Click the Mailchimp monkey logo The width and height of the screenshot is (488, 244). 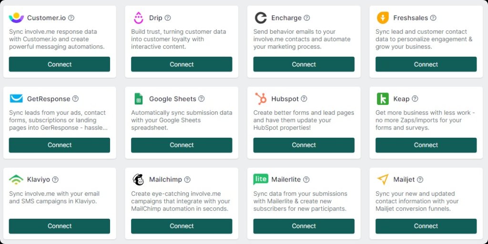(139, 180)
